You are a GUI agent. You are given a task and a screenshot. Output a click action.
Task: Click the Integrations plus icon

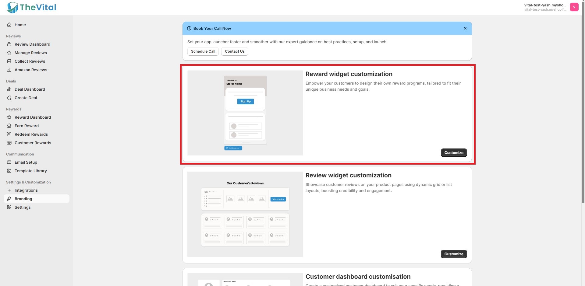(9, 190)
